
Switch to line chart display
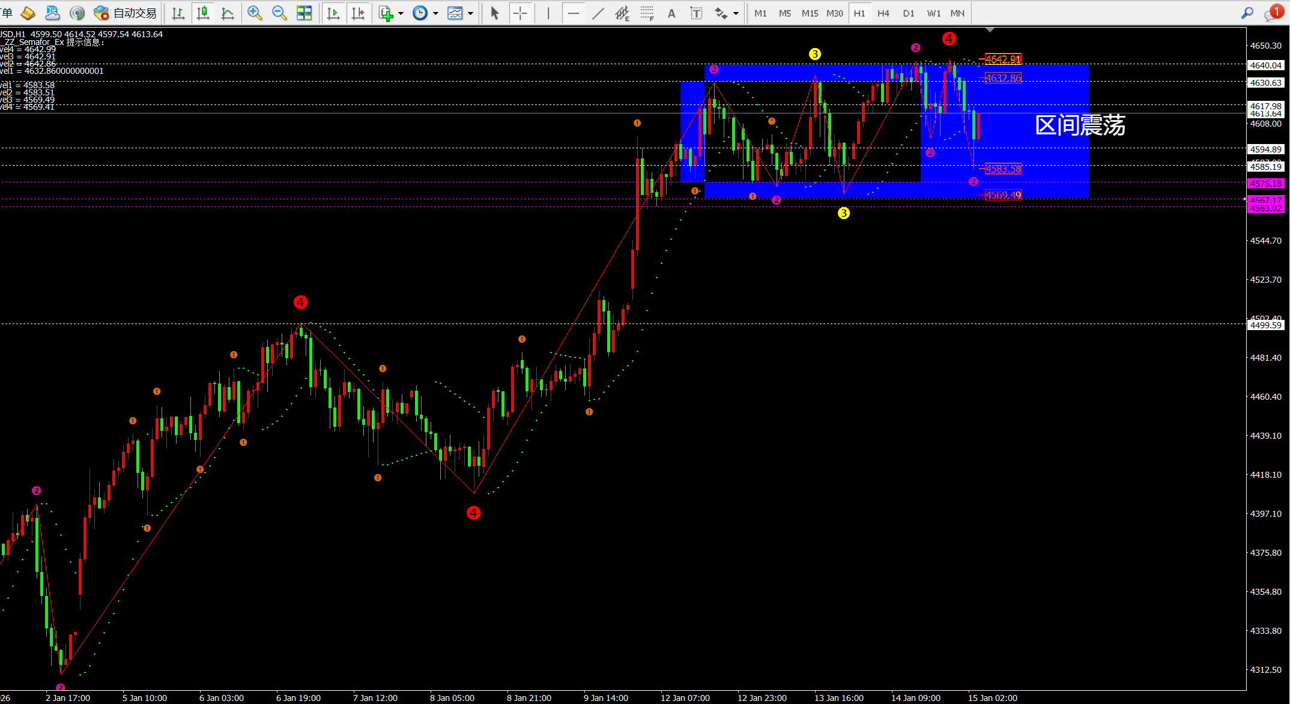(228, 13)
